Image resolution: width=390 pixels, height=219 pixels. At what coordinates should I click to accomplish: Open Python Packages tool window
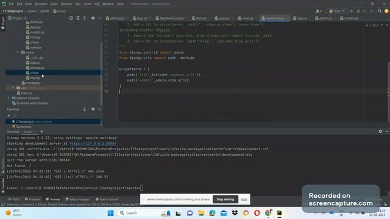[x=77, y=199]
